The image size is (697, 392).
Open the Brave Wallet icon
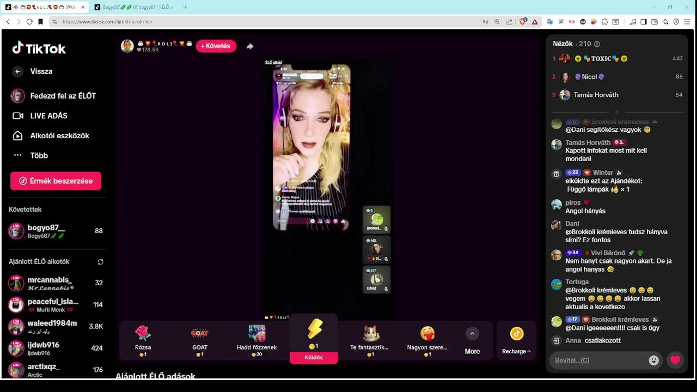[x=655, y=22]
